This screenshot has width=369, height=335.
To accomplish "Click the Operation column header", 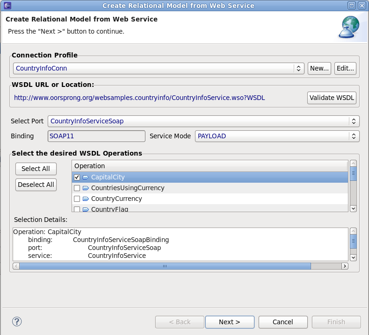I will coord(210,166).
